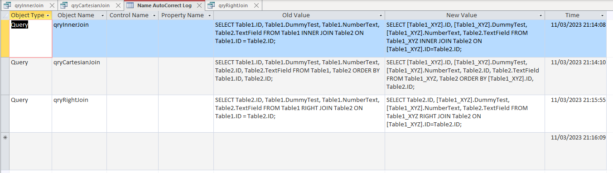Select the qryInnerJoin record row selector
The height and width of the screenshot is (173, 613).
click(x=5, y=38)
